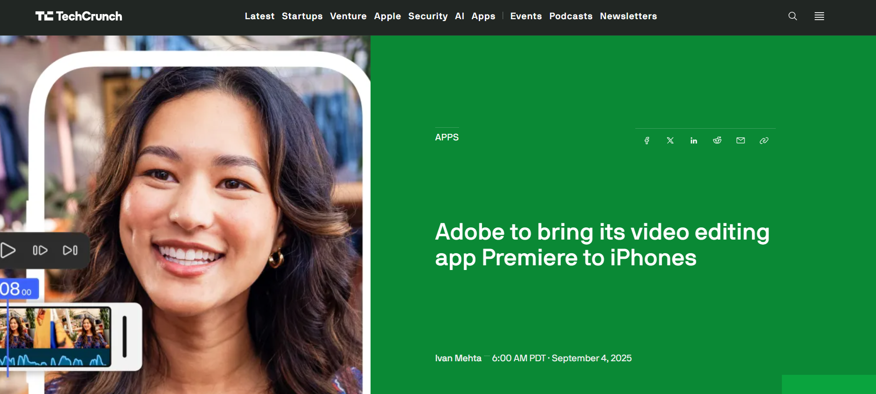Select AI in the navigation bar
876x394 pixels.
[x=460, y=16]
